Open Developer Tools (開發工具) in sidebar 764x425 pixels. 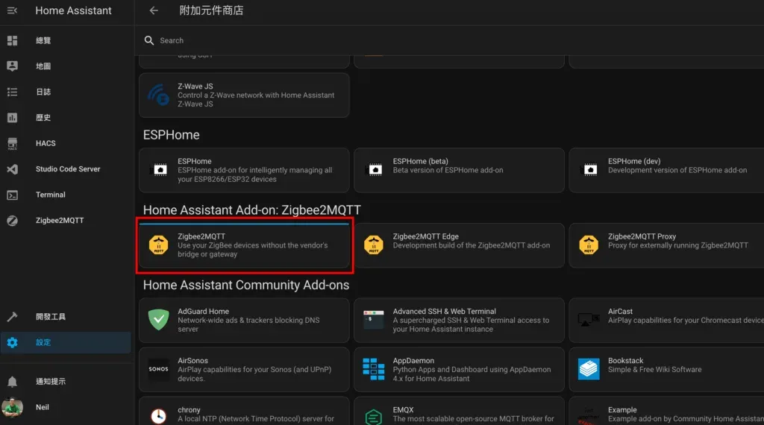(x=51, y=317)
